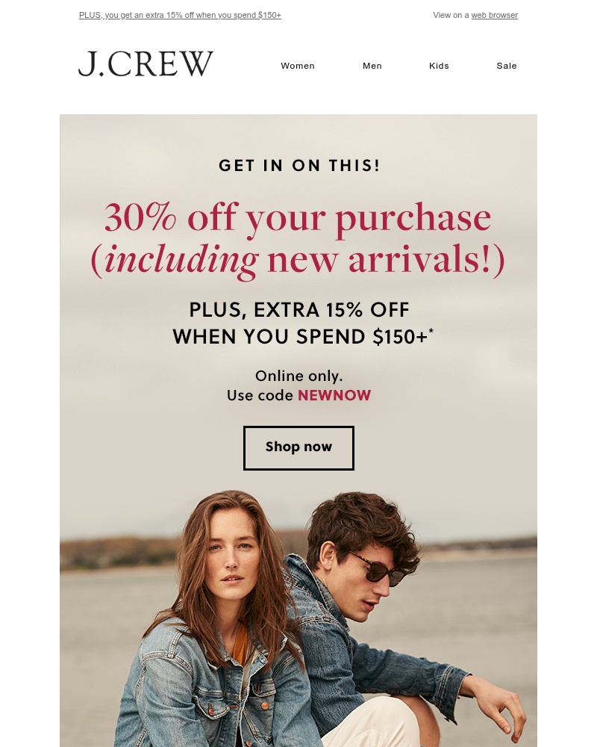Go to the Kids section
The height and width of the screenshot is (747, 597).
pos(439,66)
